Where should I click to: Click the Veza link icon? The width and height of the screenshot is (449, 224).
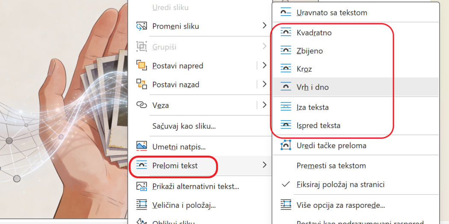(x=141, y=105)
